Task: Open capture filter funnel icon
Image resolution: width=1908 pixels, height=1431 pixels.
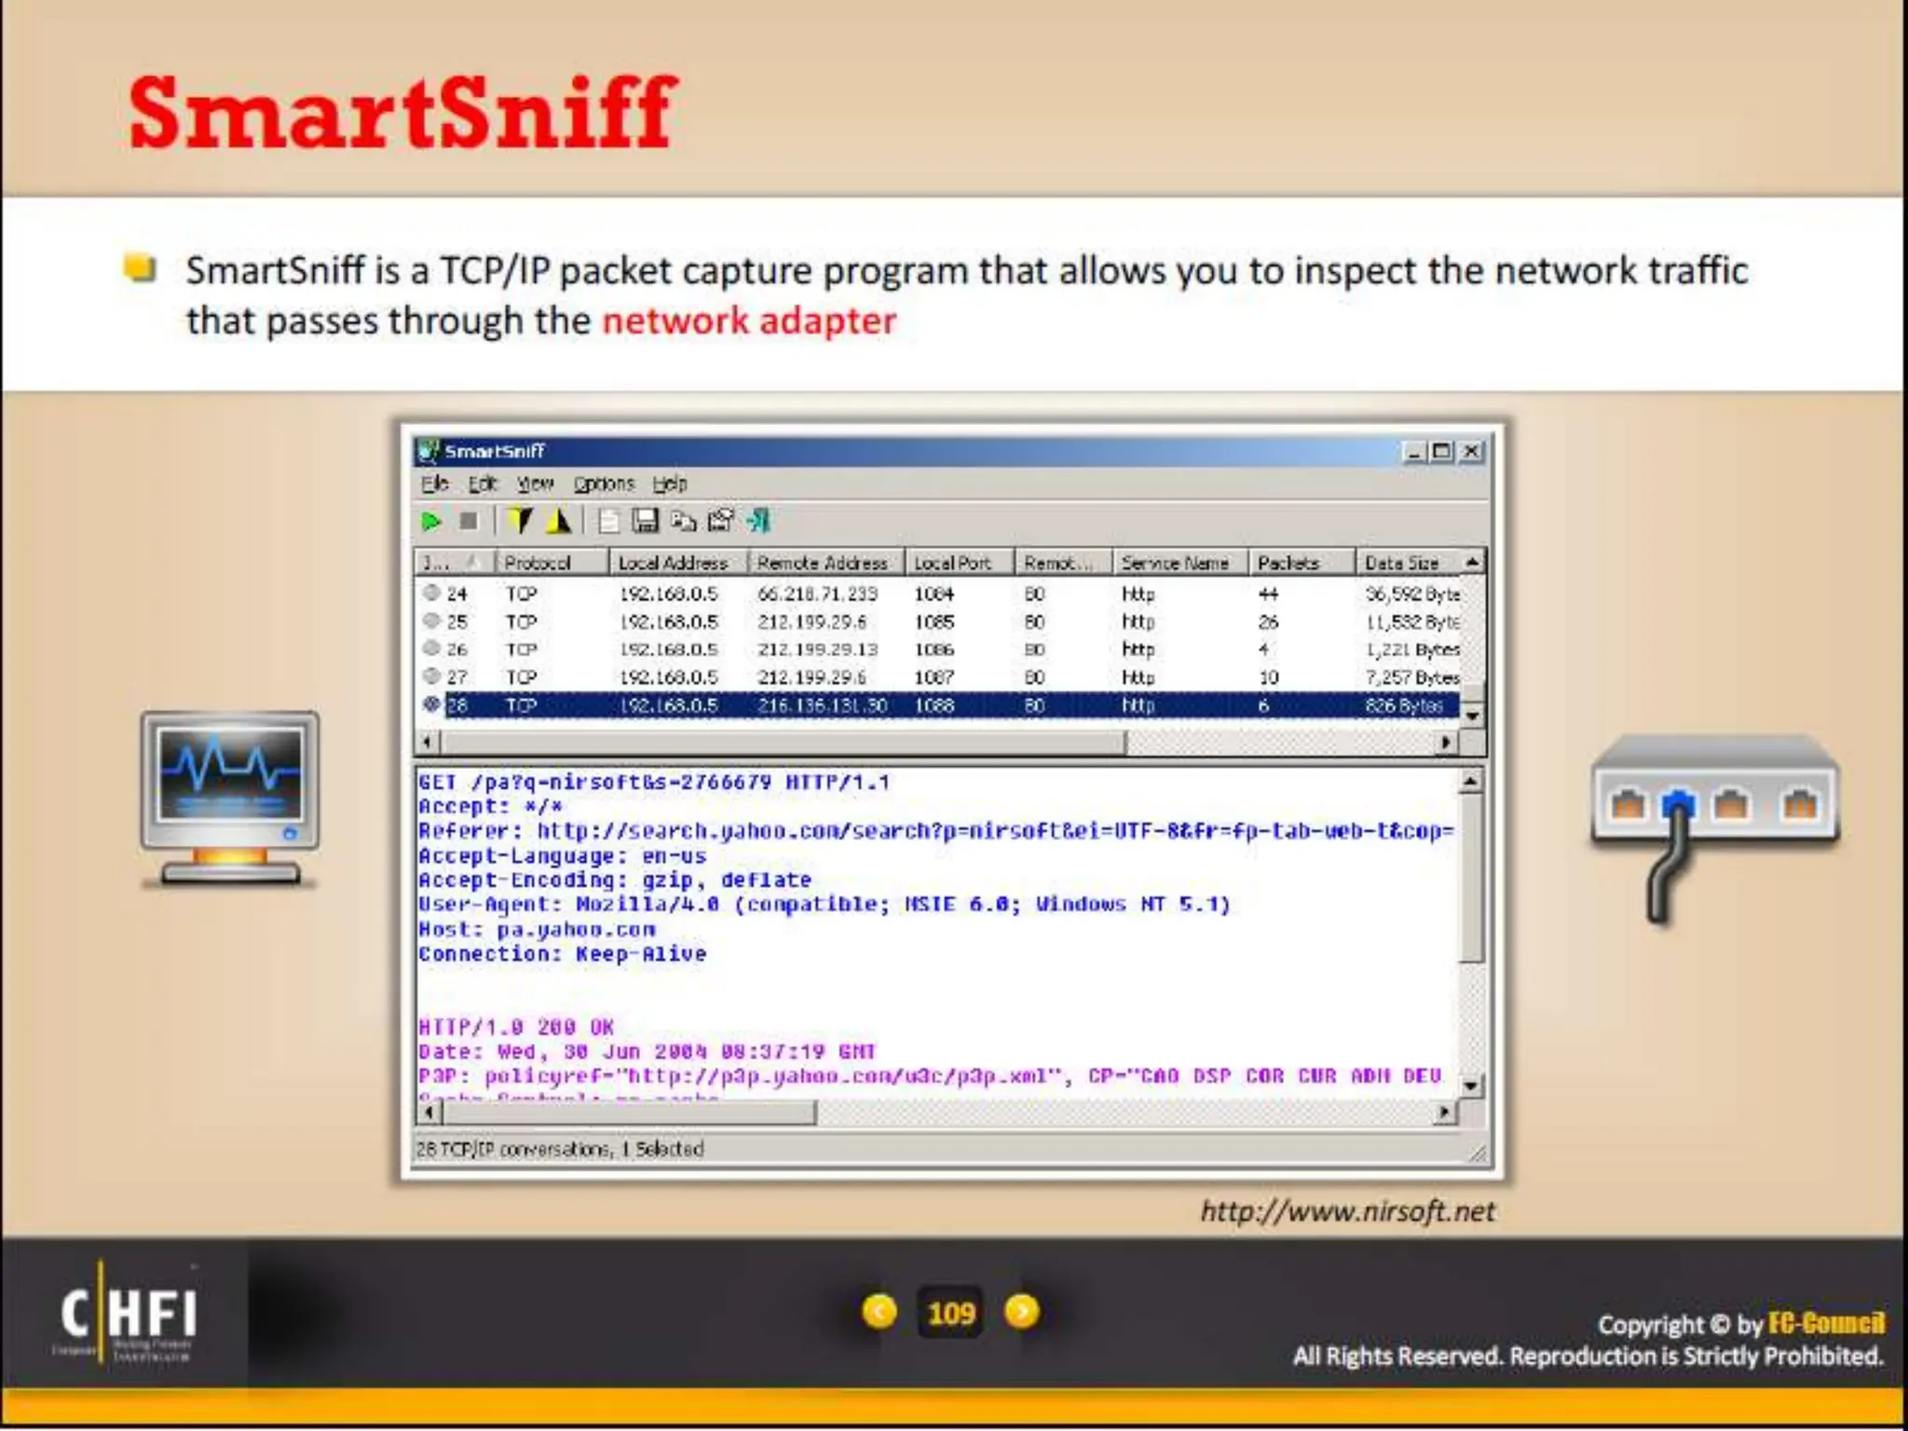Action: click(x=521, y=521)
